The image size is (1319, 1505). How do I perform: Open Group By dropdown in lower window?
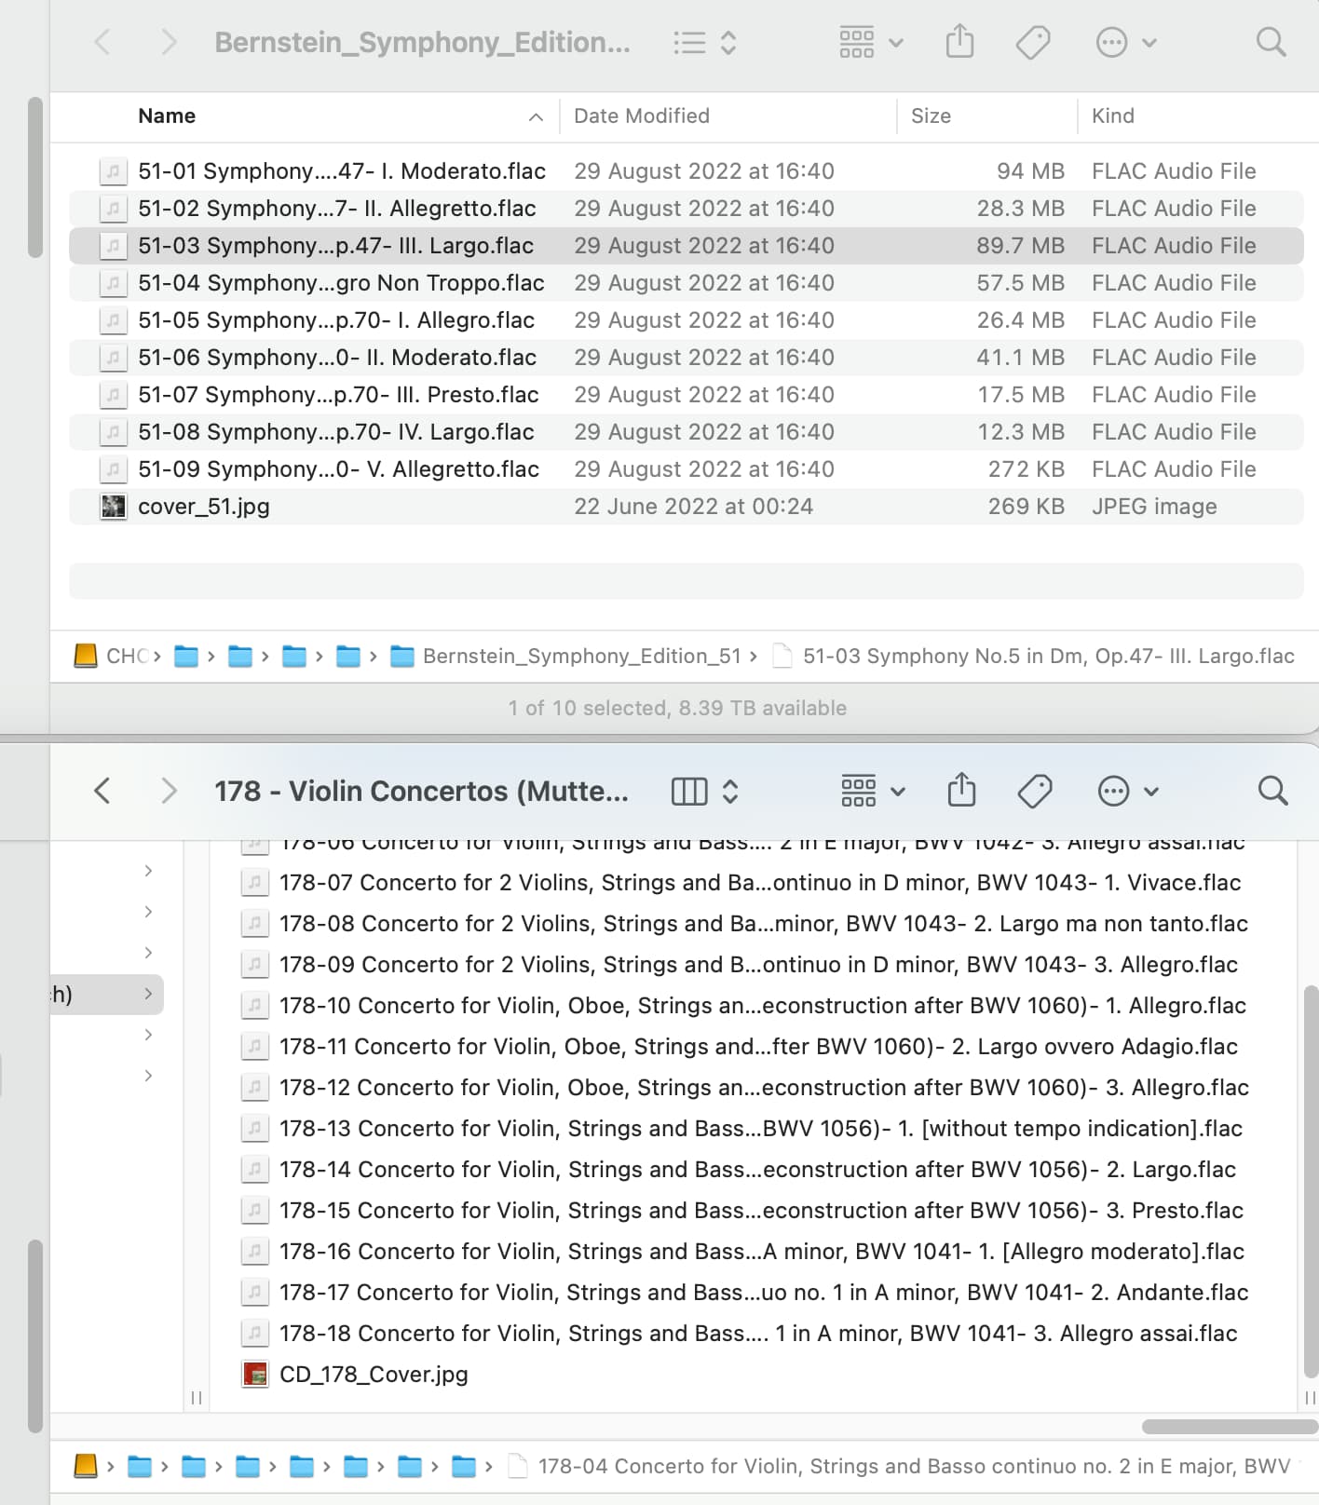[873, 791]
